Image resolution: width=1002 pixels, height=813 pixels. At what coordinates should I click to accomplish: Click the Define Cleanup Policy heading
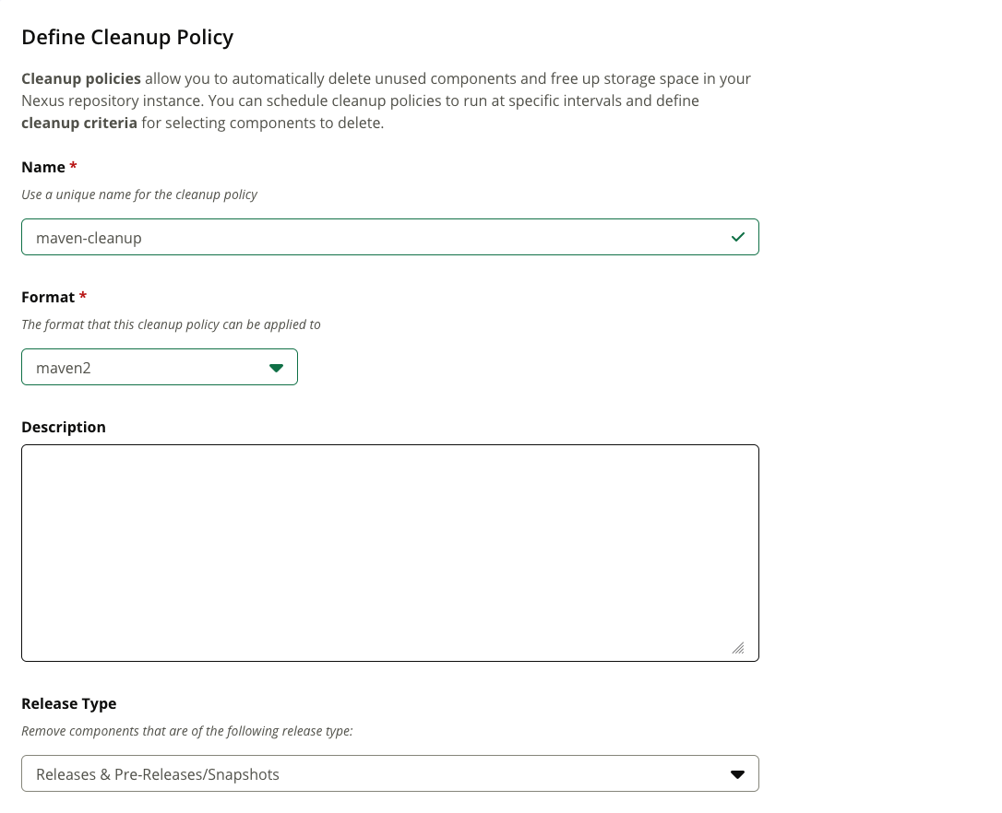(x=128, y=37)
